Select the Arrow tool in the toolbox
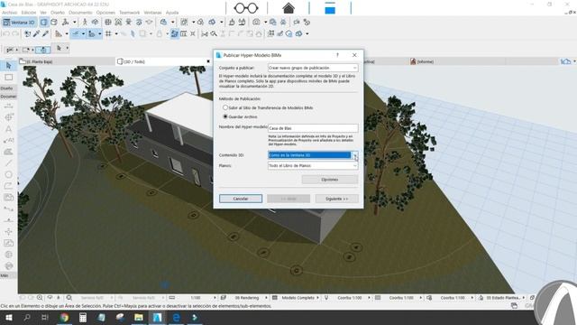577x325 pixels. tap(8, 66)
